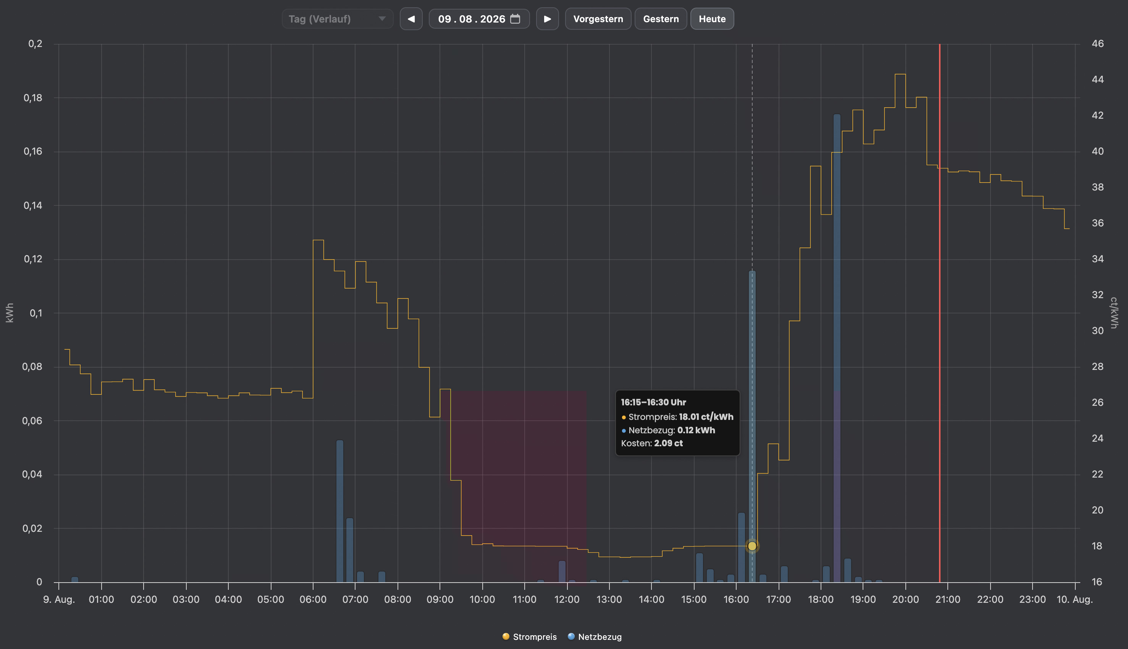Click the ct/kWh right axis title
The image size is (1128, 649).
1114,313
